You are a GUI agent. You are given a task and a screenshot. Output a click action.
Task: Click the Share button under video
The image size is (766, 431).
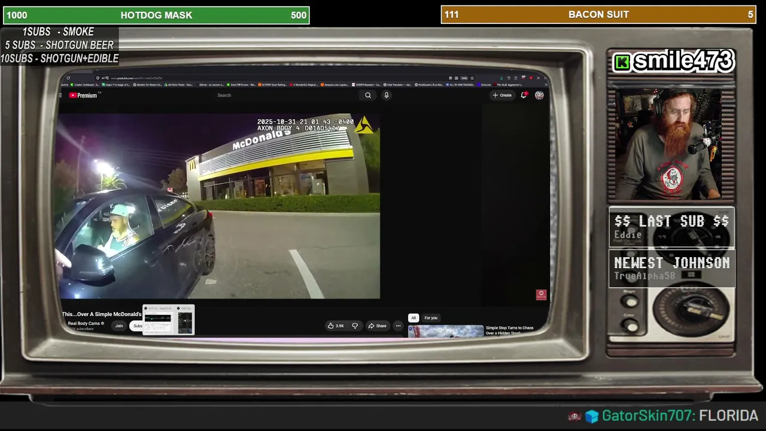377,326
